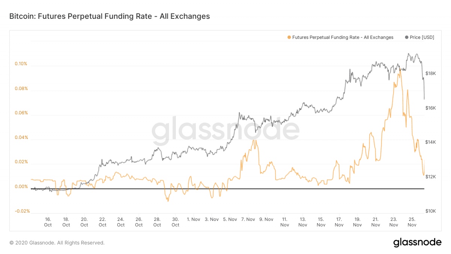Click the -0.02% axis label
The image size is (451, 254).
(22, 211)
